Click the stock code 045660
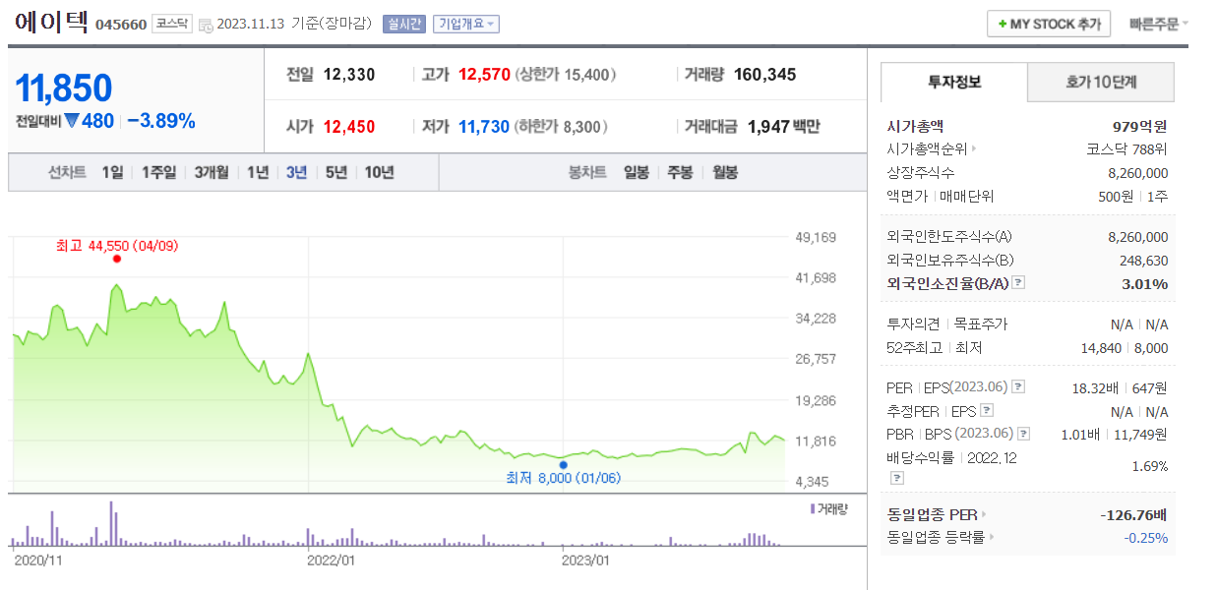Image resolution: width=1217 pixels, height=590 pixels. pos(121,25)
